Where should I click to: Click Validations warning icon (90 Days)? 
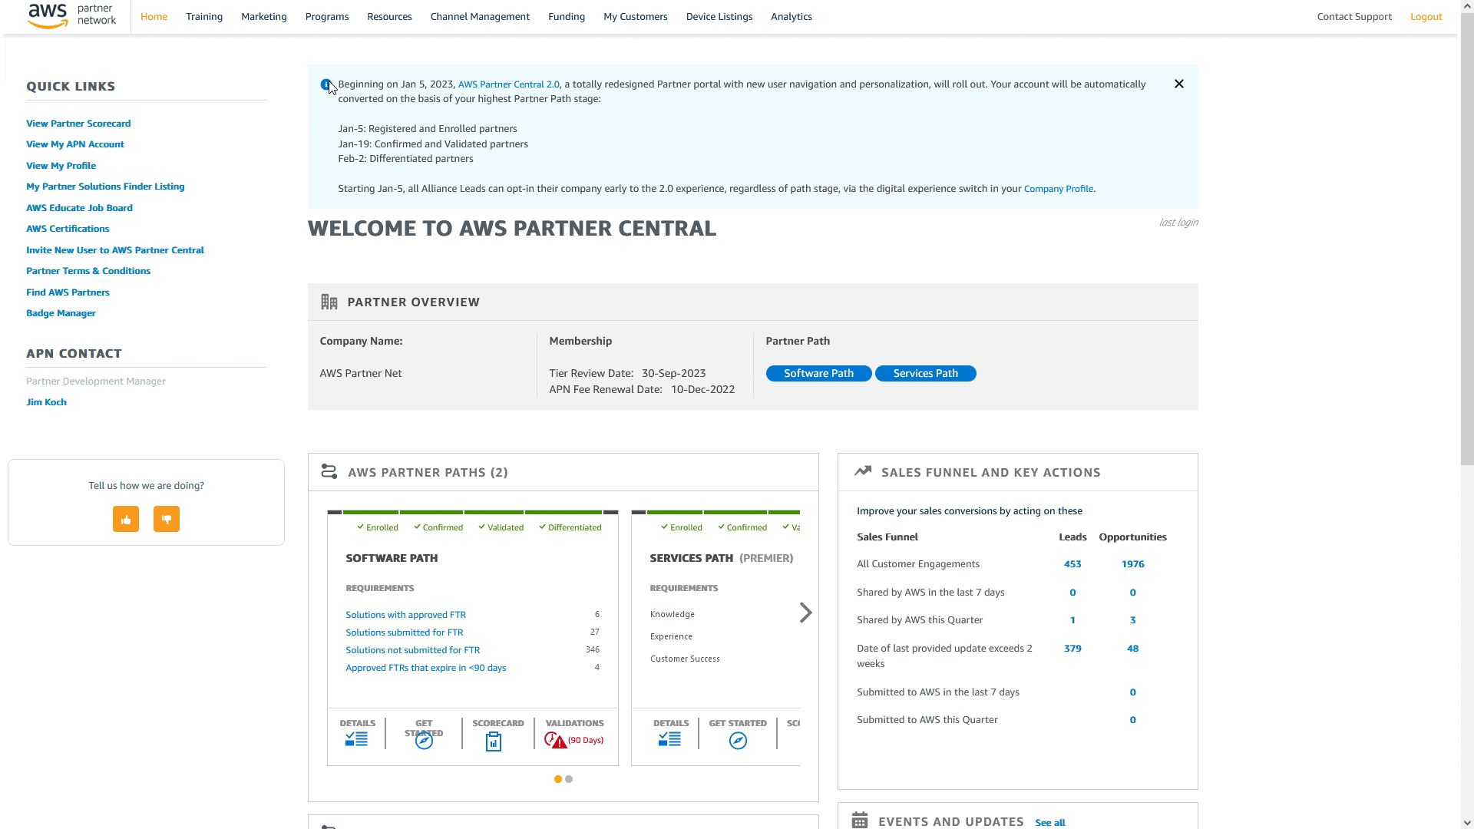point(556,741)
